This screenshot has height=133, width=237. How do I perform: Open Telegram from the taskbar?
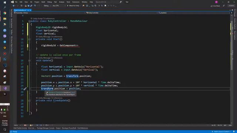point(5,42)
